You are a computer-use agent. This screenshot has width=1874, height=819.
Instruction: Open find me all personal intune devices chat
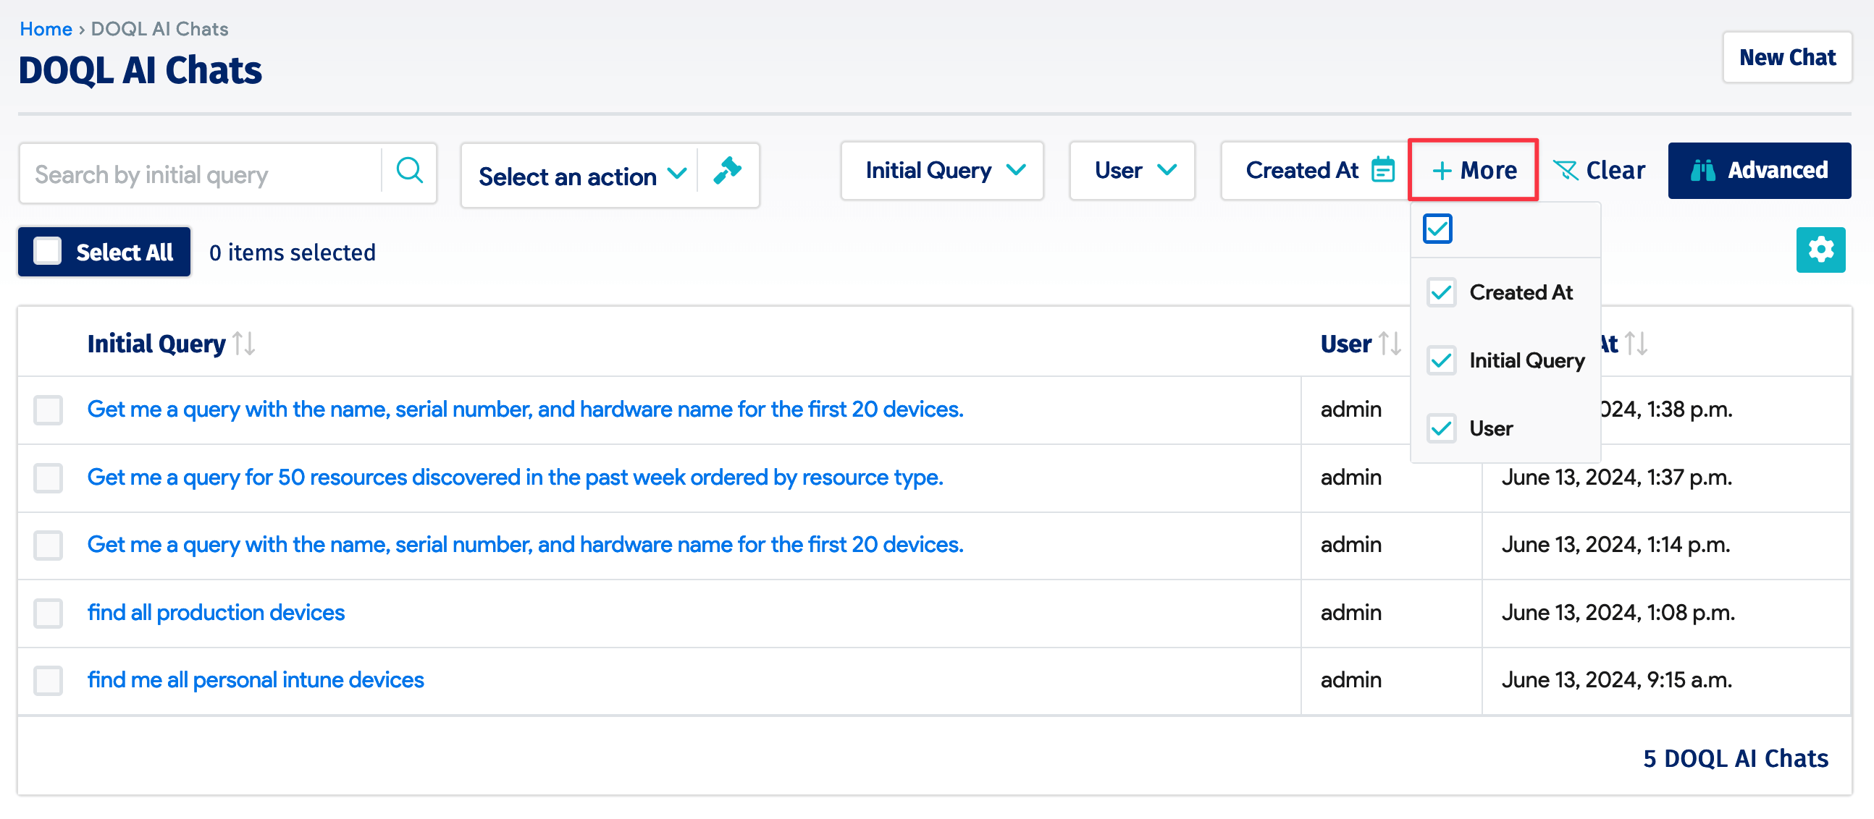pyautogui.click(x=256, y=680)
